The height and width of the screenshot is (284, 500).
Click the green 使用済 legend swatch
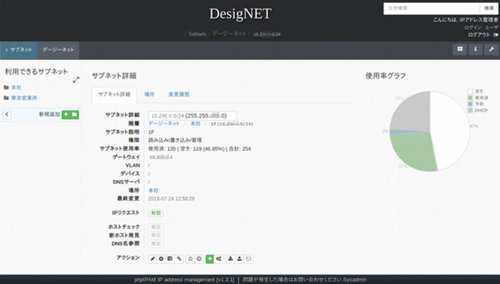coord(470,98)
